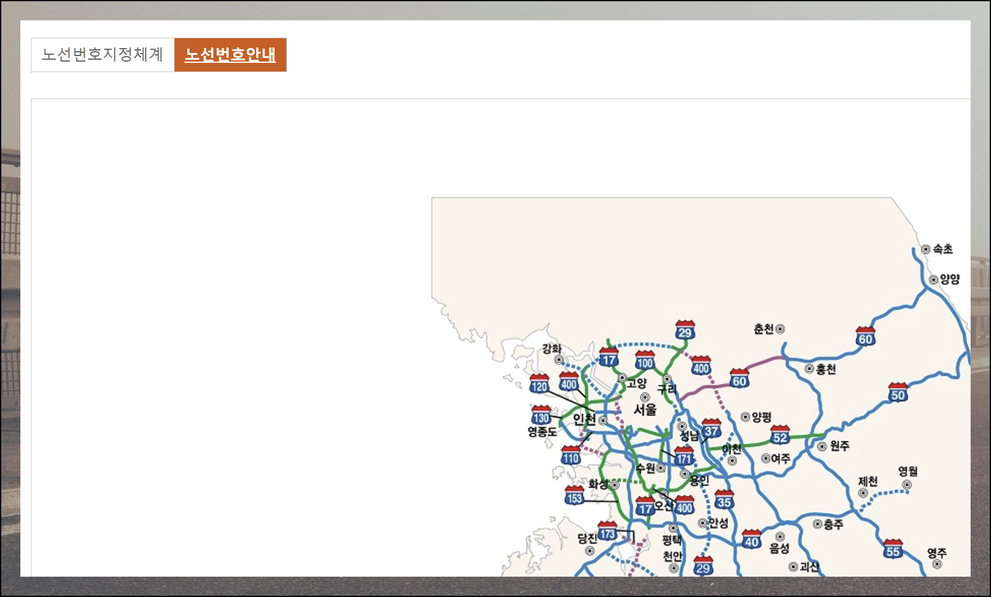This screenshot has width=991, height=597.
Task: Click the 구리 city label
Action: point(667,389)
